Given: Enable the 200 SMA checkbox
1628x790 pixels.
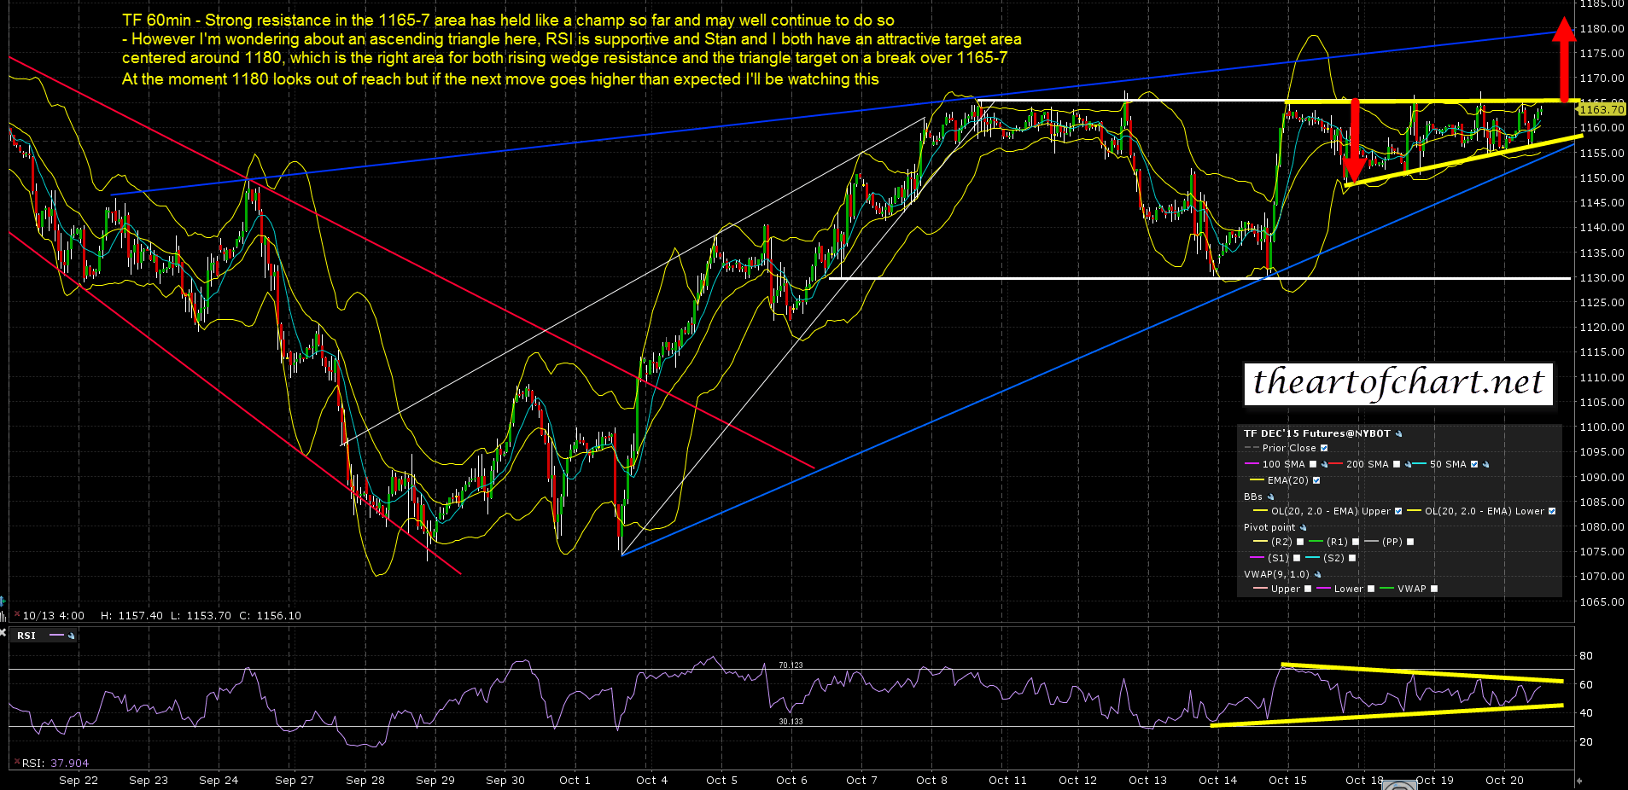Looking at the screenshot, I should pos(1397,465).
